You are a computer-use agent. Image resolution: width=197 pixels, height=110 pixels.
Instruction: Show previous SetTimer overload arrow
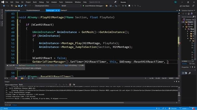[7, 65]
